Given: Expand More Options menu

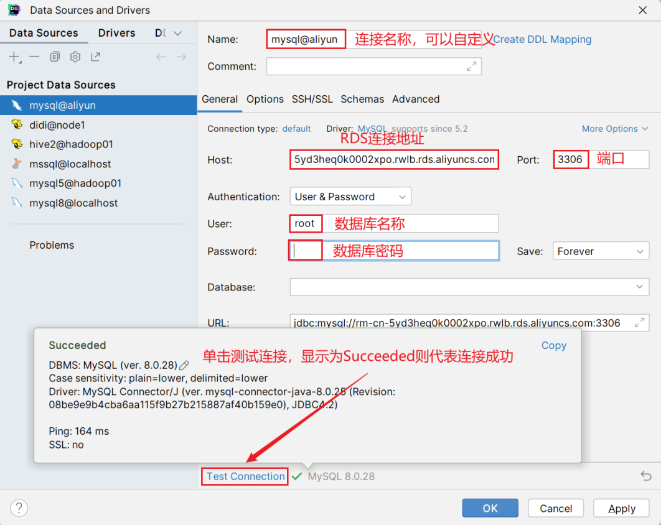Looking at the screenshot, I should [x=614, y=129].
